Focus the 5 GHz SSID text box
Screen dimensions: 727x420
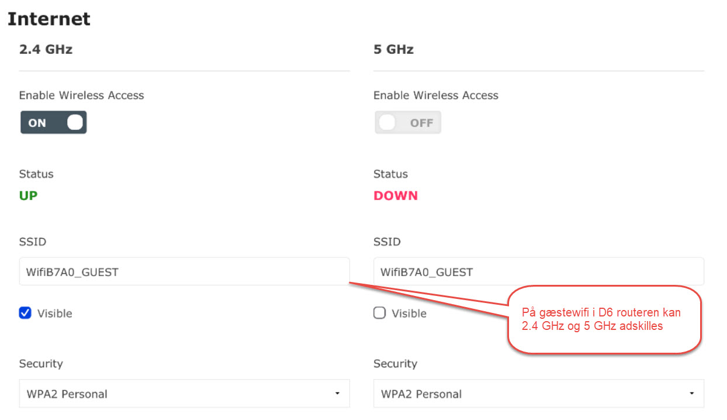538,271
